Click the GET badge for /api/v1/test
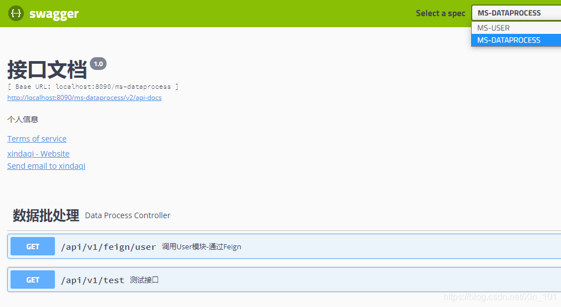This screenshot has height=307, width=561. click(x=33, y=279)
